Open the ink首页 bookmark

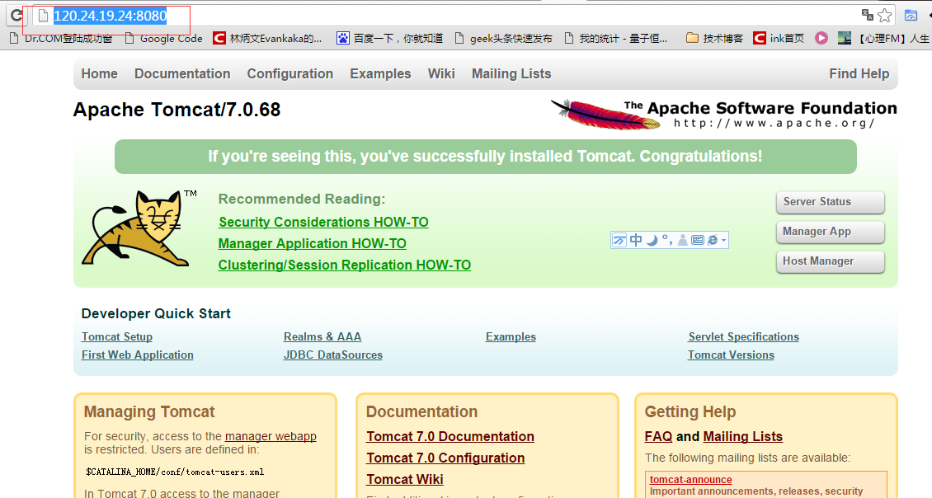[x=779, y=39]
